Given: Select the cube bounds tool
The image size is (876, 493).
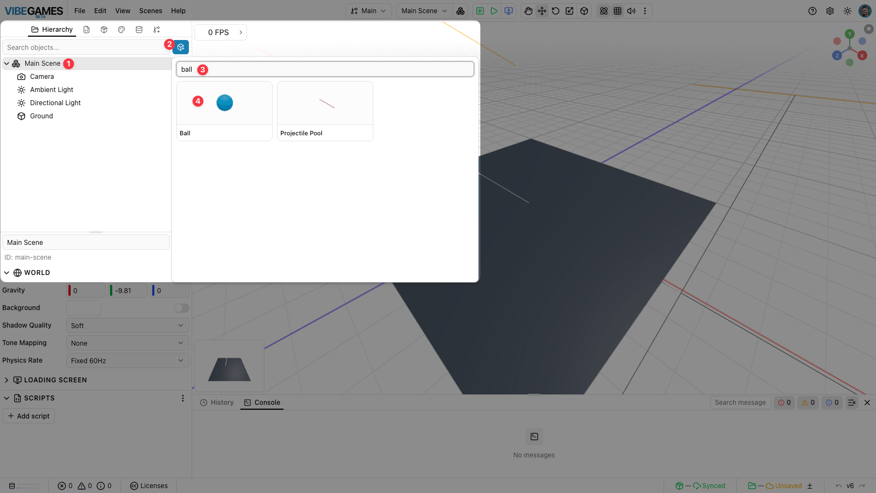Looking at the screenshot, I should click(584, 11).
